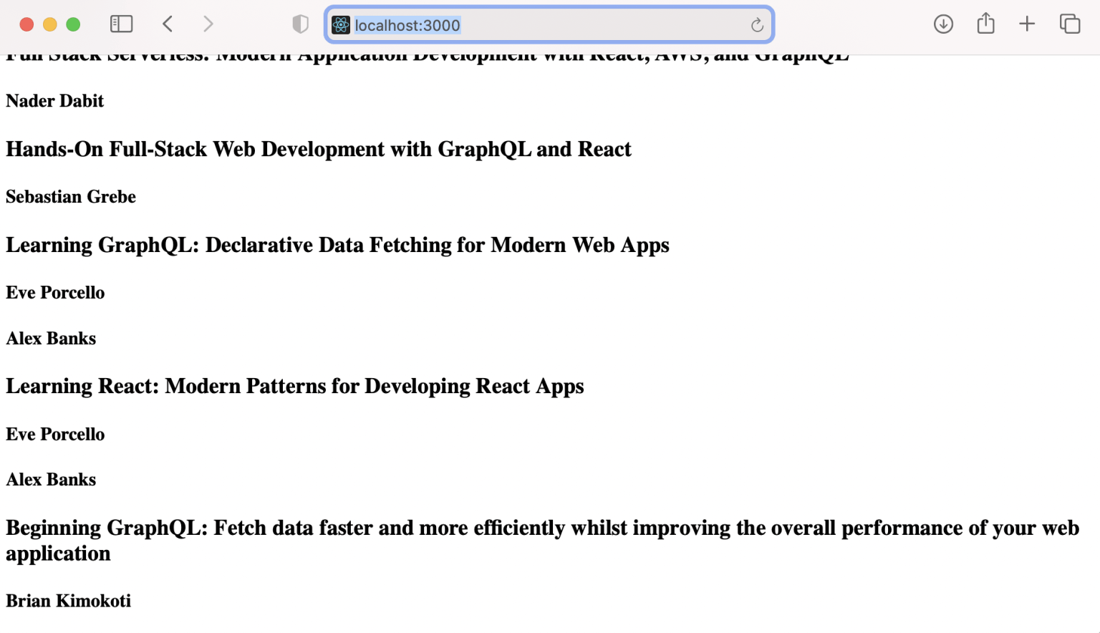The width and height of the screenshot is (1100, 633).
Task: Click "Alex Banks" under the Learning React title
Action: tap(51, 480)
